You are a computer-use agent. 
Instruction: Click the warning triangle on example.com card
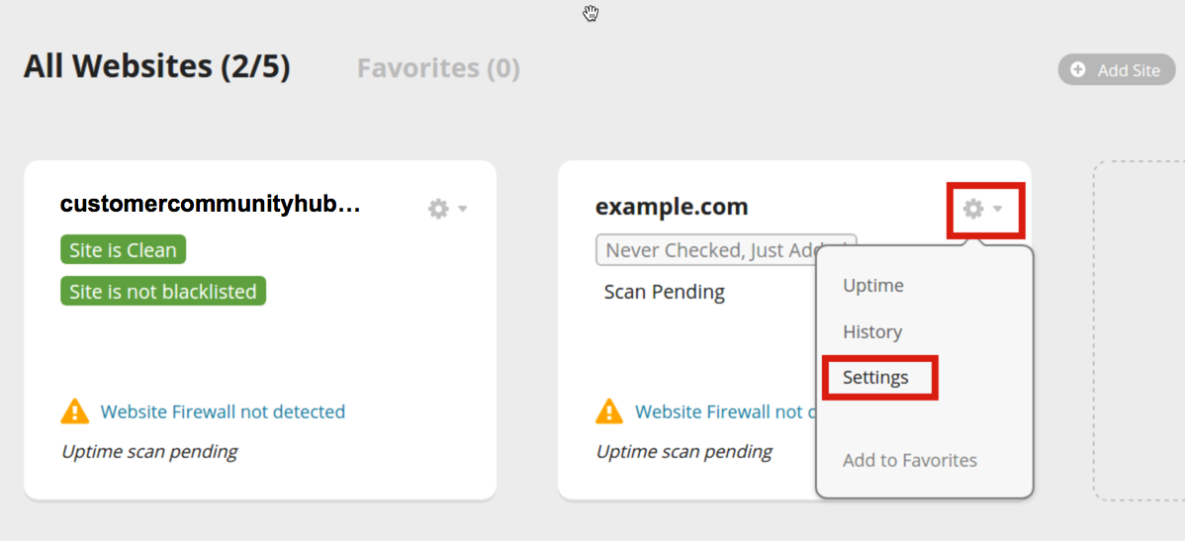click(x=609, y=411)
